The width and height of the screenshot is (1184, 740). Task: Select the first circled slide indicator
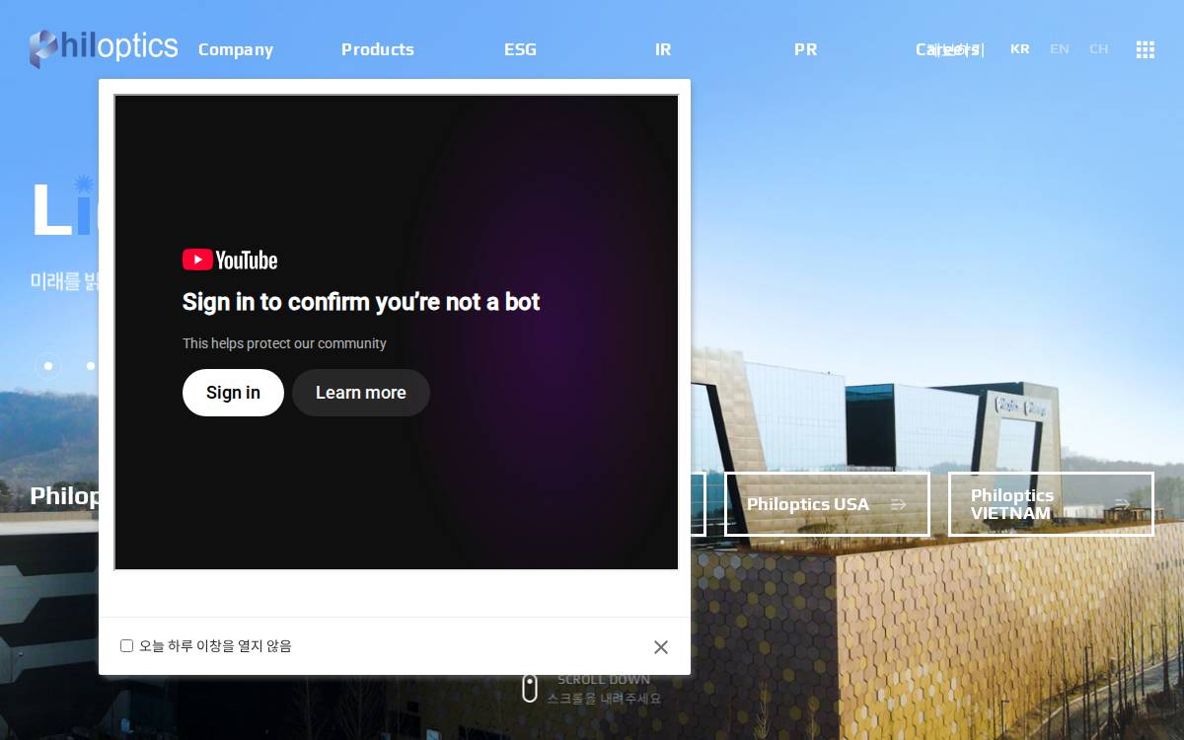pyautogui.click(x=47, y=366)
